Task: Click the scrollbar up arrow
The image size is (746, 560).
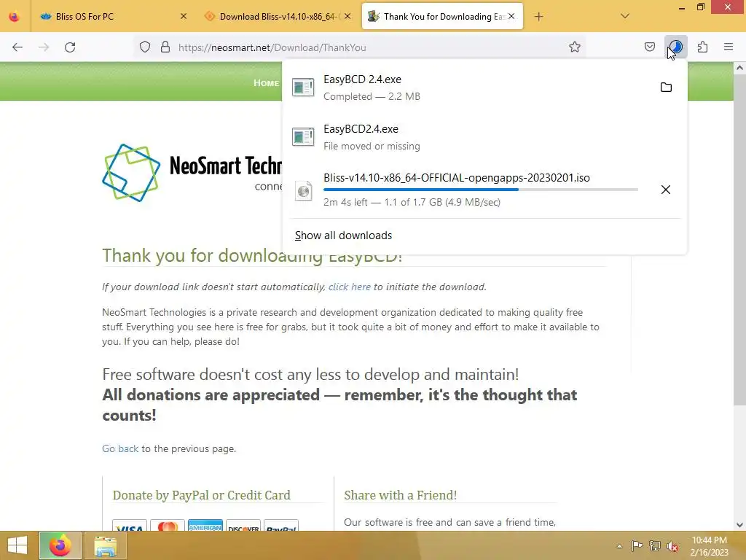Action: pyautogui.click(x=739, y=68)
